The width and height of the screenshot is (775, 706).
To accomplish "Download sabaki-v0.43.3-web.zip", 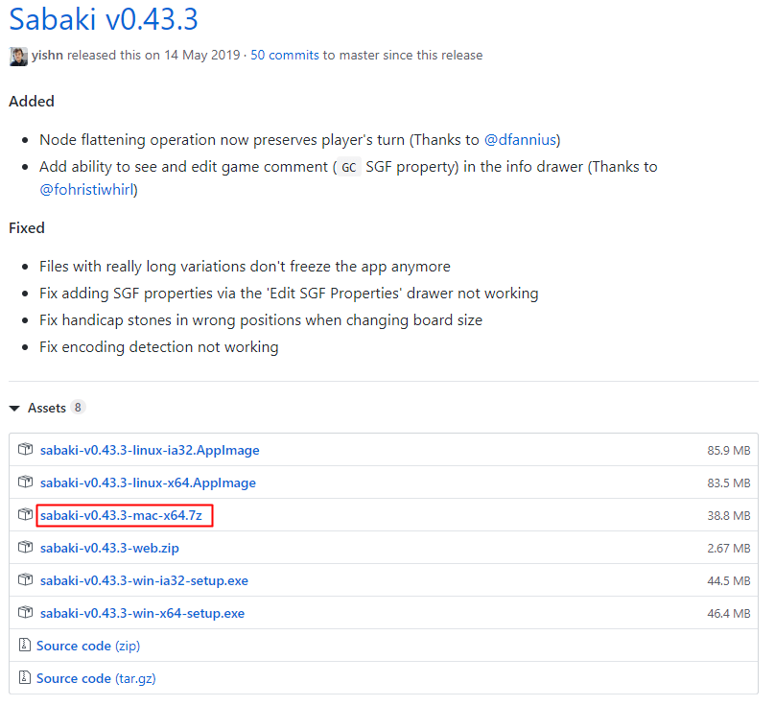I will [x=109, y=549].
